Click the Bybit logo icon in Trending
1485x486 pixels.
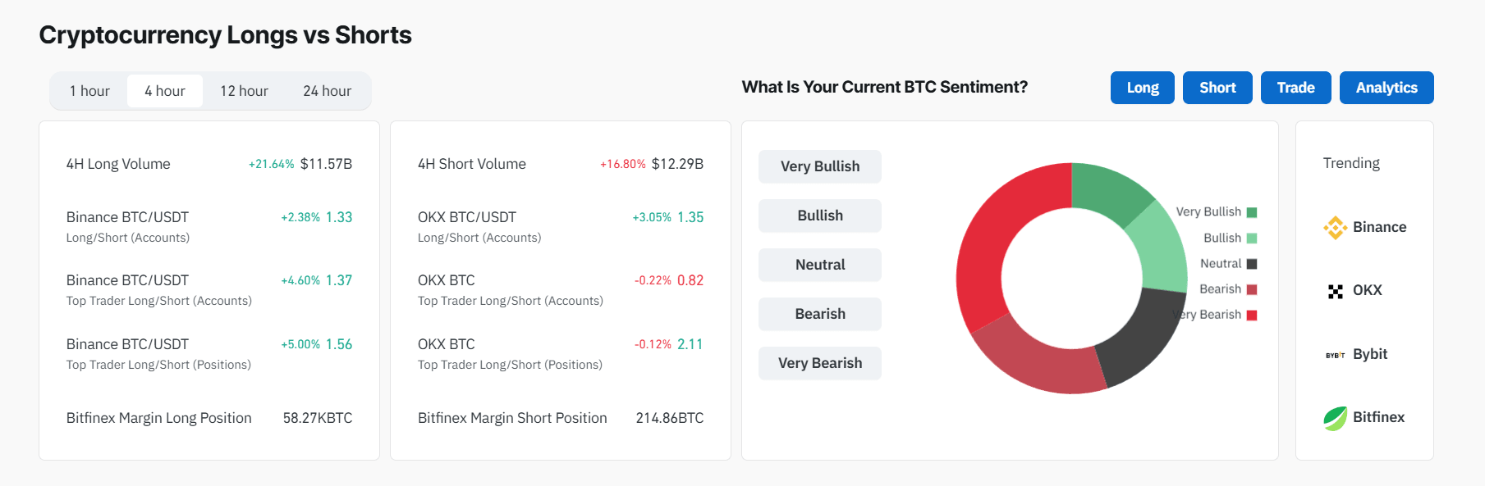[1335, 355]
